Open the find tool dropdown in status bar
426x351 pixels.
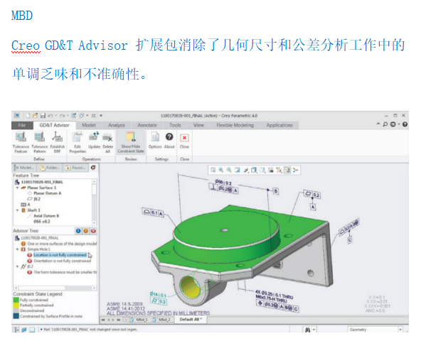314,330
